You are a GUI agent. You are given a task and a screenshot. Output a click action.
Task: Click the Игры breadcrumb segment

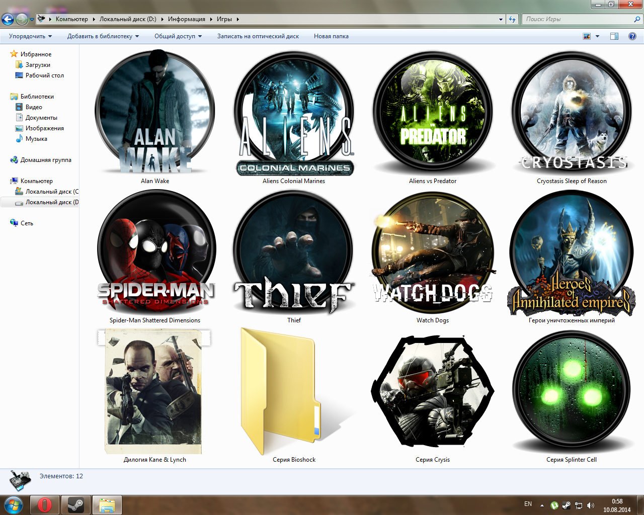(x=224, y=19)
